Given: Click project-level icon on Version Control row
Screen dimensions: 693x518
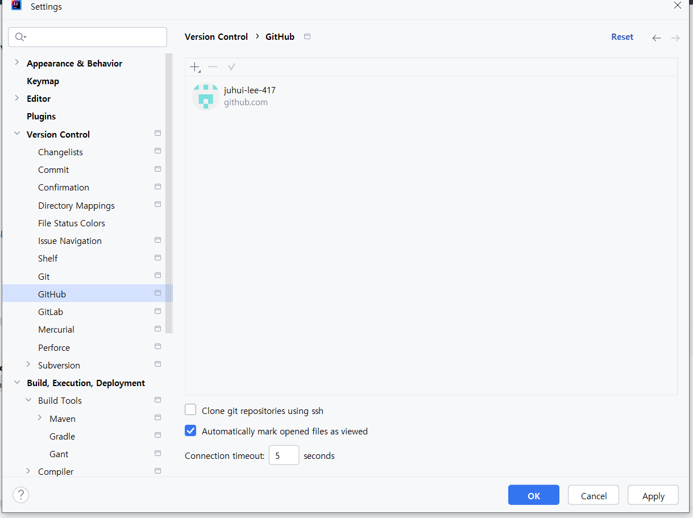Looking at the screenshot, I should [x=157, y=133].
